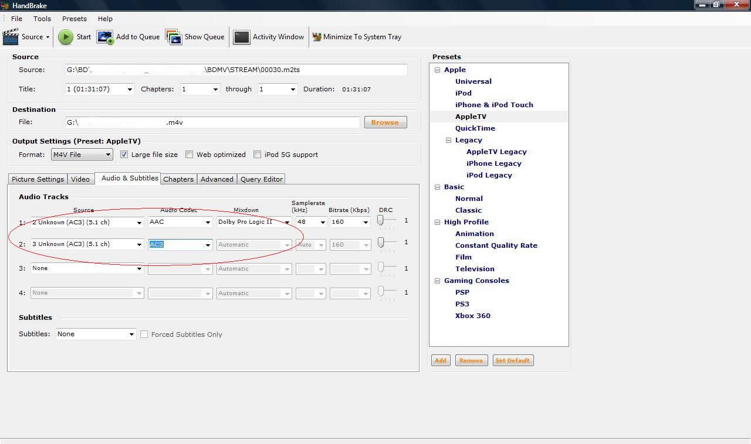751x444 pixels.
Task: Open the Help menu
Action: (105, 19)
